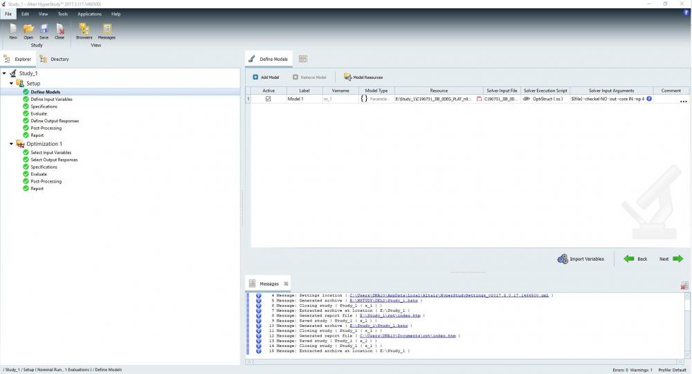
Task: Select Define Input Variables in the tree
Action: (x=51, y=100)
